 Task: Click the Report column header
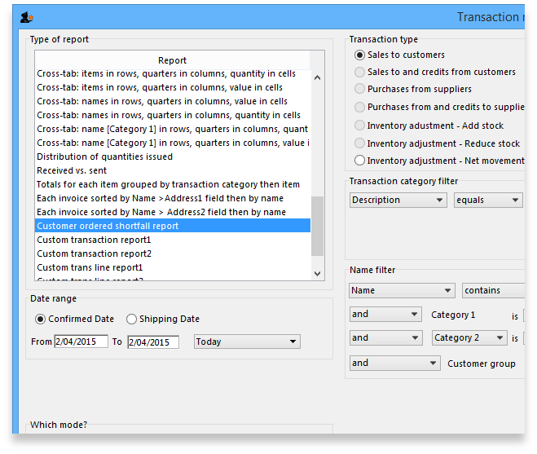(172, 60)
